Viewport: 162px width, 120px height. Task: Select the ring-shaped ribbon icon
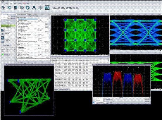point(28,8)
